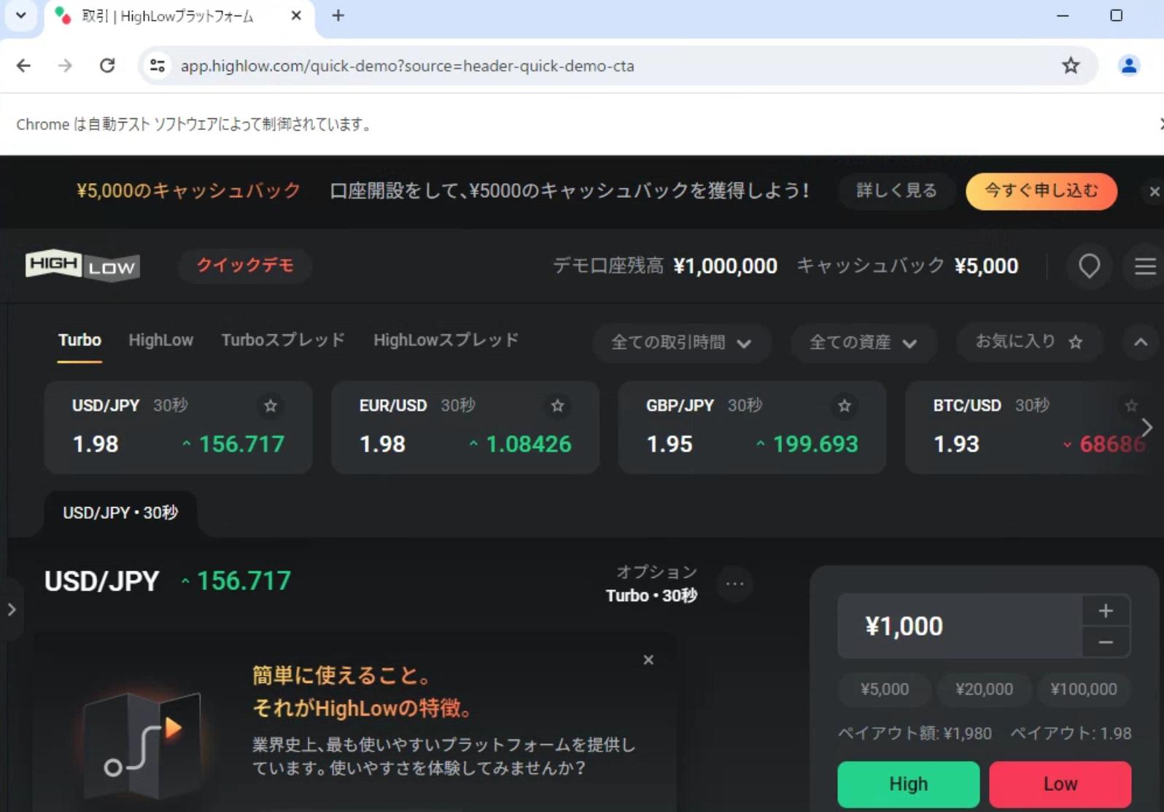Select the Turbo tab
Screen dimensions: 1164x812
(x=79, y=340)
